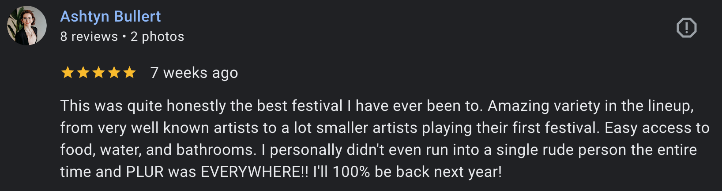Click the second star in the rating
The image size is (722, 191).
(83, 72)
